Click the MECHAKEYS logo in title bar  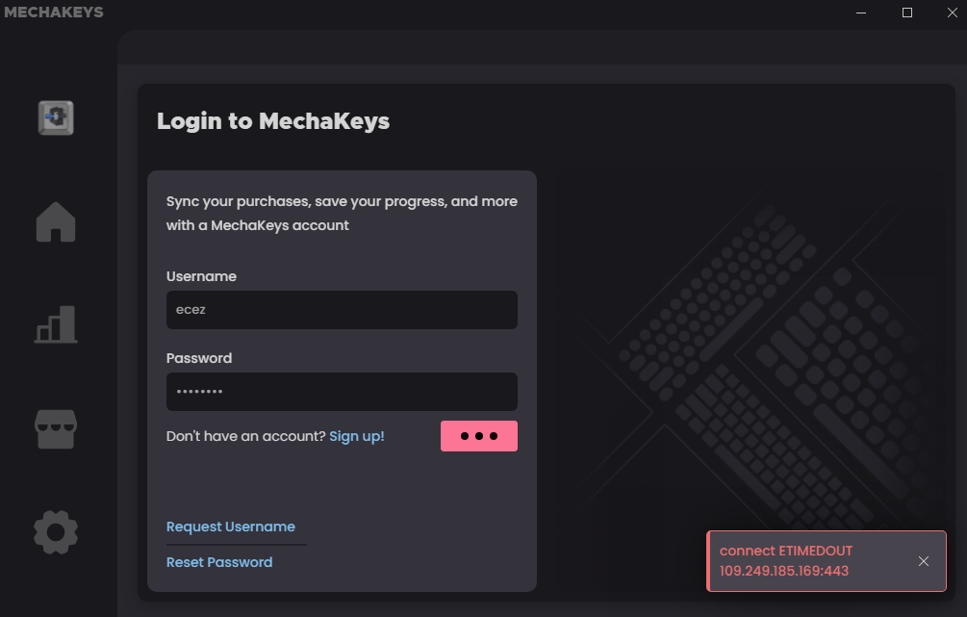click(x=53, y=13)
